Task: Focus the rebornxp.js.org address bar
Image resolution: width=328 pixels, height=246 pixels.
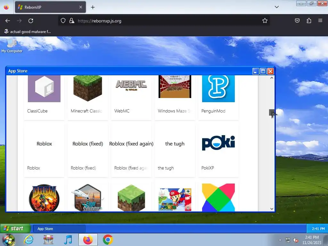Action: (x=164, y=21)
